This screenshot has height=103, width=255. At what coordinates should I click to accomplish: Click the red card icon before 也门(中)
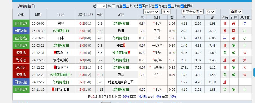(x=55, y=67)
